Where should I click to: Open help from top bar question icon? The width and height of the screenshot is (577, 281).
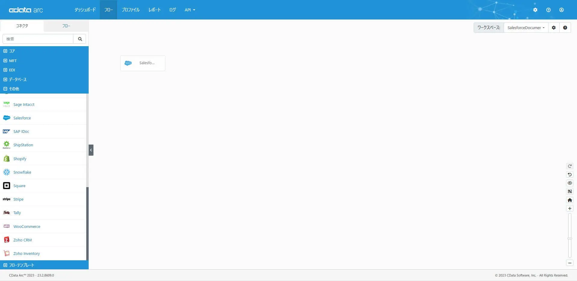pyautogui.click(x=548, y=10)
